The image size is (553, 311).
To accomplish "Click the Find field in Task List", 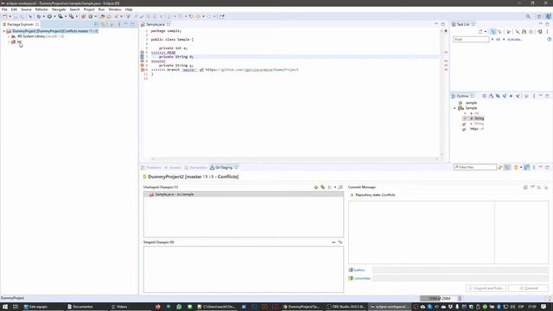I will click(x=471, y=39).
